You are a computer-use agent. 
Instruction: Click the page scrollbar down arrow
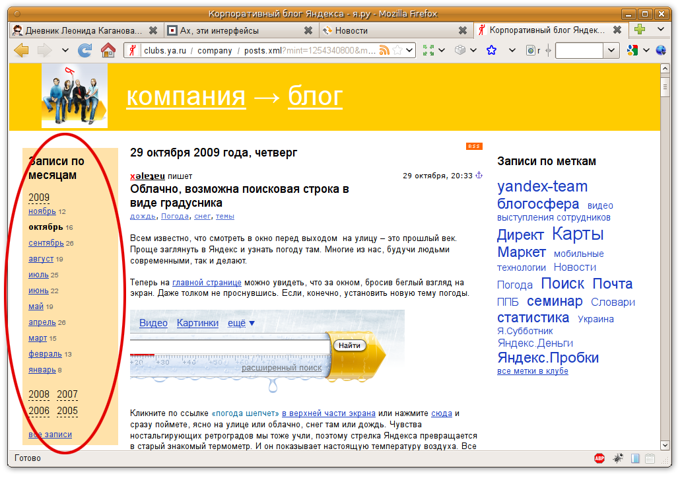click(x=665, y=445)
